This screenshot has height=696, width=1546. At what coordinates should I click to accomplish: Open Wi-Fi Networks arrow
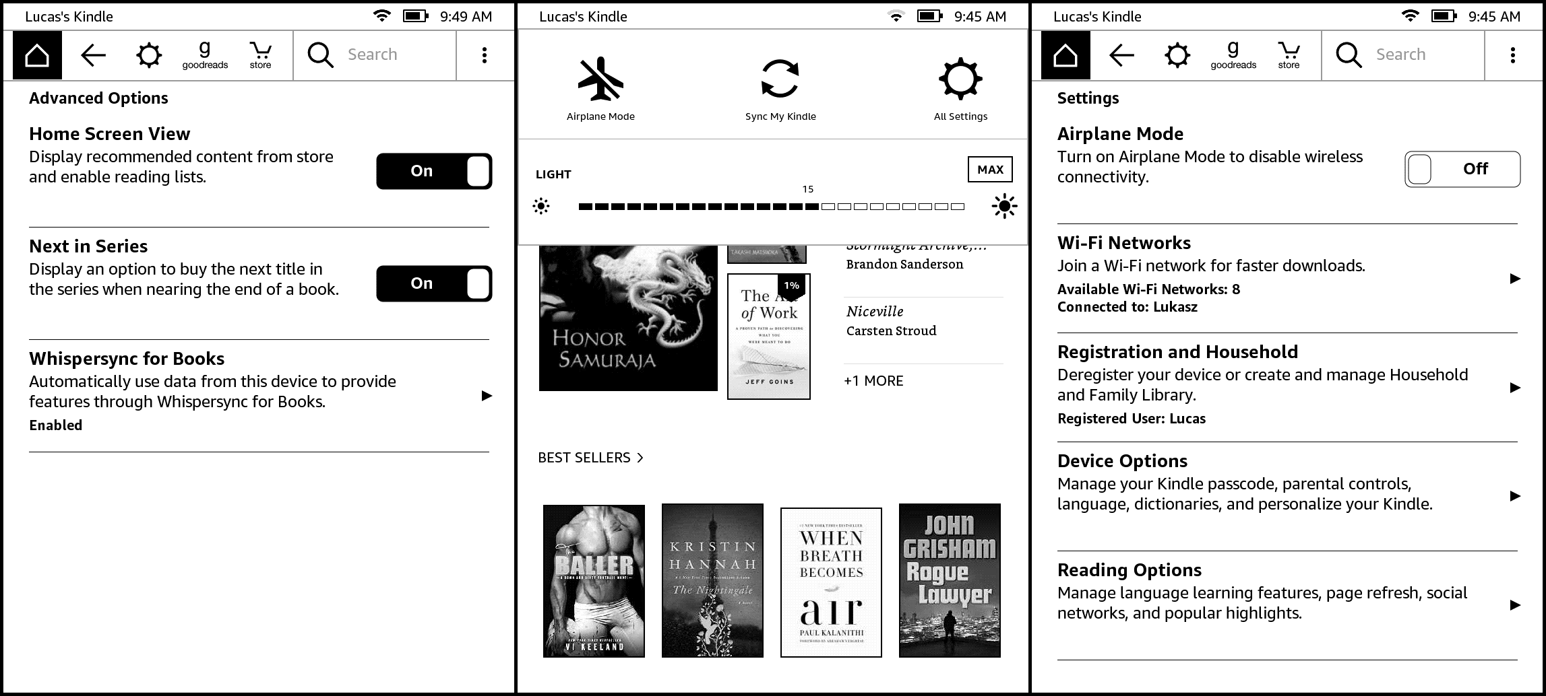(1515, 279)
